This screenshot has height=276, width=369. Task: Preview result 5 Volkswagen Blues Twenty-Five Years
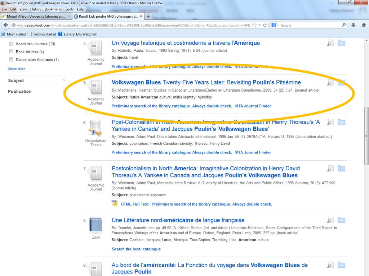click(x=330, y=82)
